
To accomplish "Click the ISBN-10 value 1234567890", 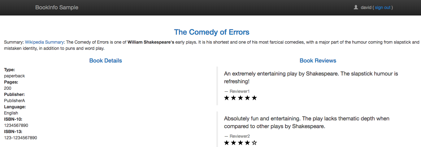I will 15,125.
